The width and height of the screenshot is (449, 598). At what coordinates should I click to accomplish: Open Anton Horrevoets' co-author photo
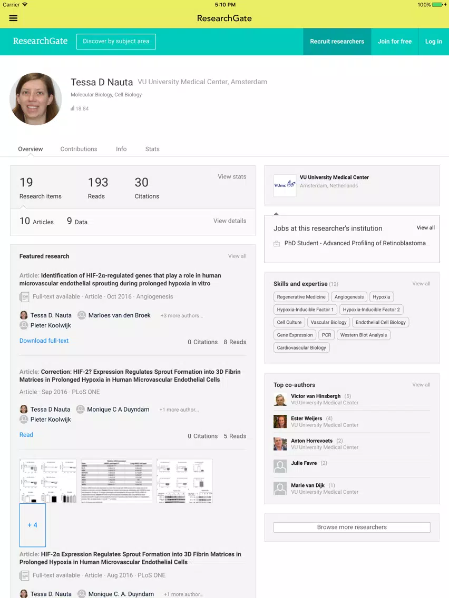click(x=280, y=444)
